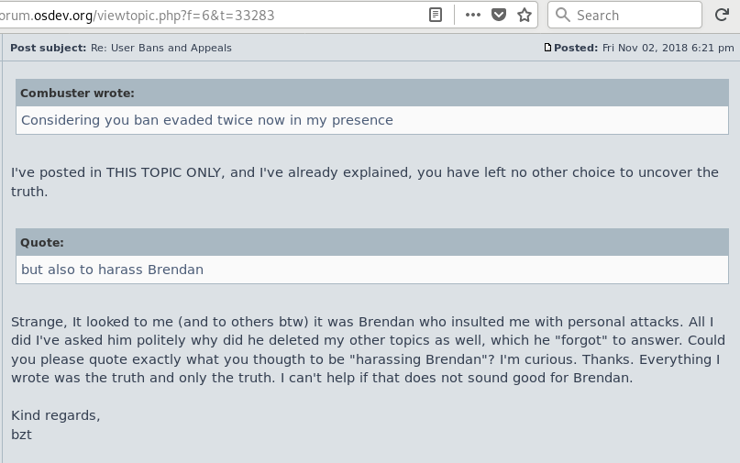Click the search magnifier icon
This screenshot has height=463, width=740.
click(x=562, y=15)
